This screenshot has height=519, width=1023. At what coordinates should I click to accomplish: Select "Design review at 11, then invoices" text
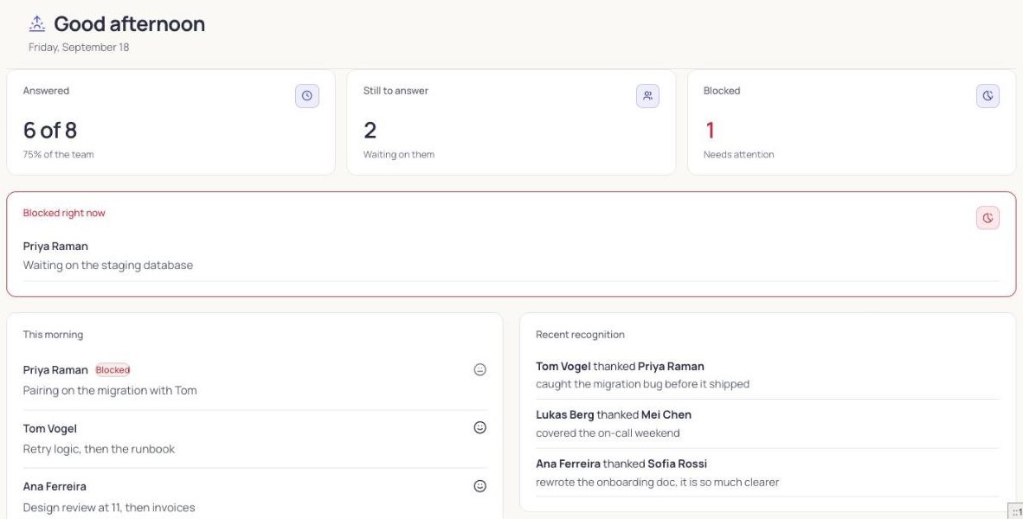(x=109, y=507)
